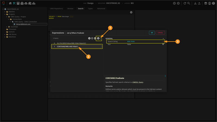The image size is (217, 122).
Task: Switch to the Browse tab
Action: [70, 9]
